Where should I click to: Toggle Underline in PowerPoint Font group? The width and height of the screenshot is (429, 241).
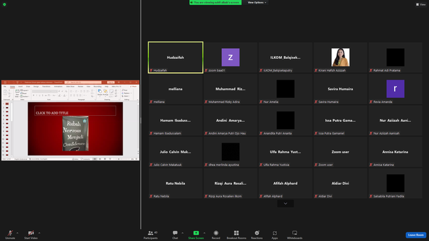(40, 95)
